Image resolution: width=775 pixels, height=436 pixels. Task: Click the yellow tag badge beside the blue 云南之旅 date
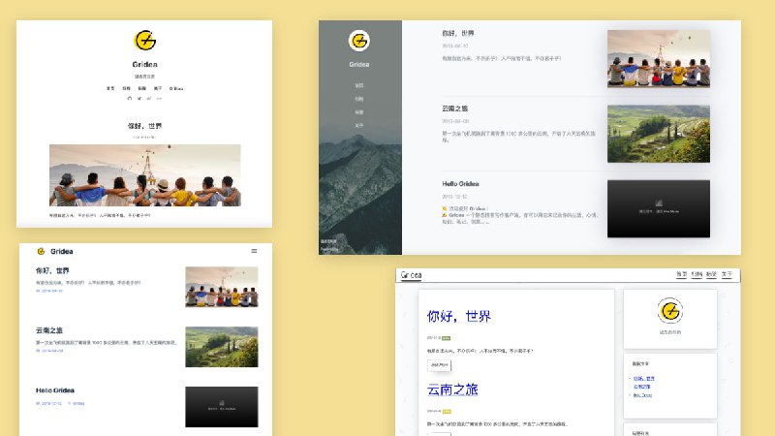[x=447, y=411]
